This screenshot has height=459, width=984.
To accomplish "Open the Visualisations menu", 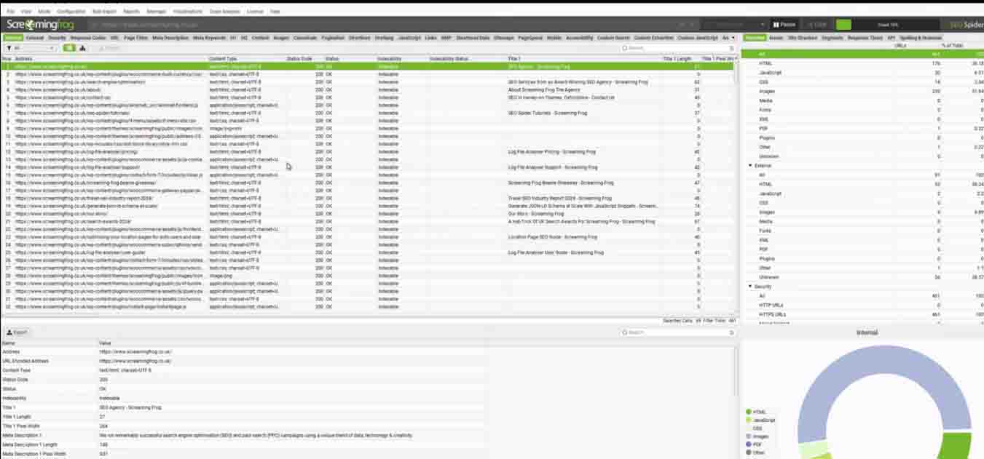I will [189, 12].
